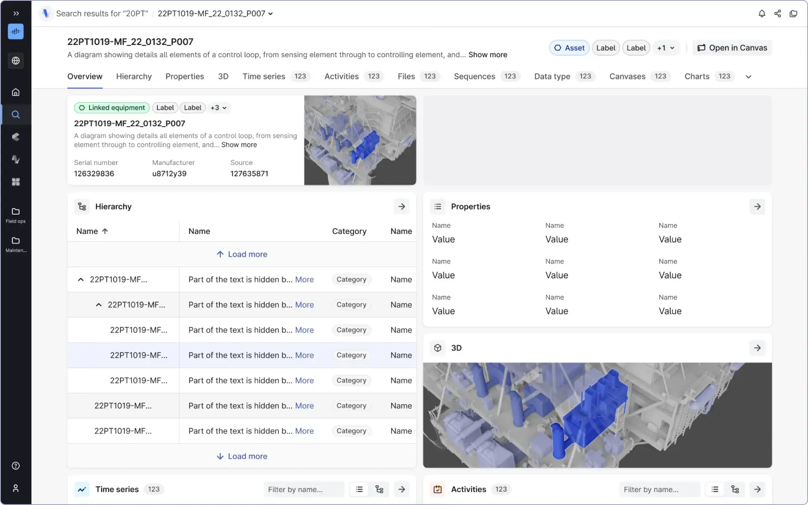Image resolution: width=808 pixels, height=505 pixels.
Task: Switch Activities to list view
Action: 715,489
